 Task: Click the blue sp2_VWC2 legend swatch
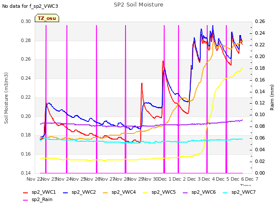pyautogui.click(x=66, y=192)
